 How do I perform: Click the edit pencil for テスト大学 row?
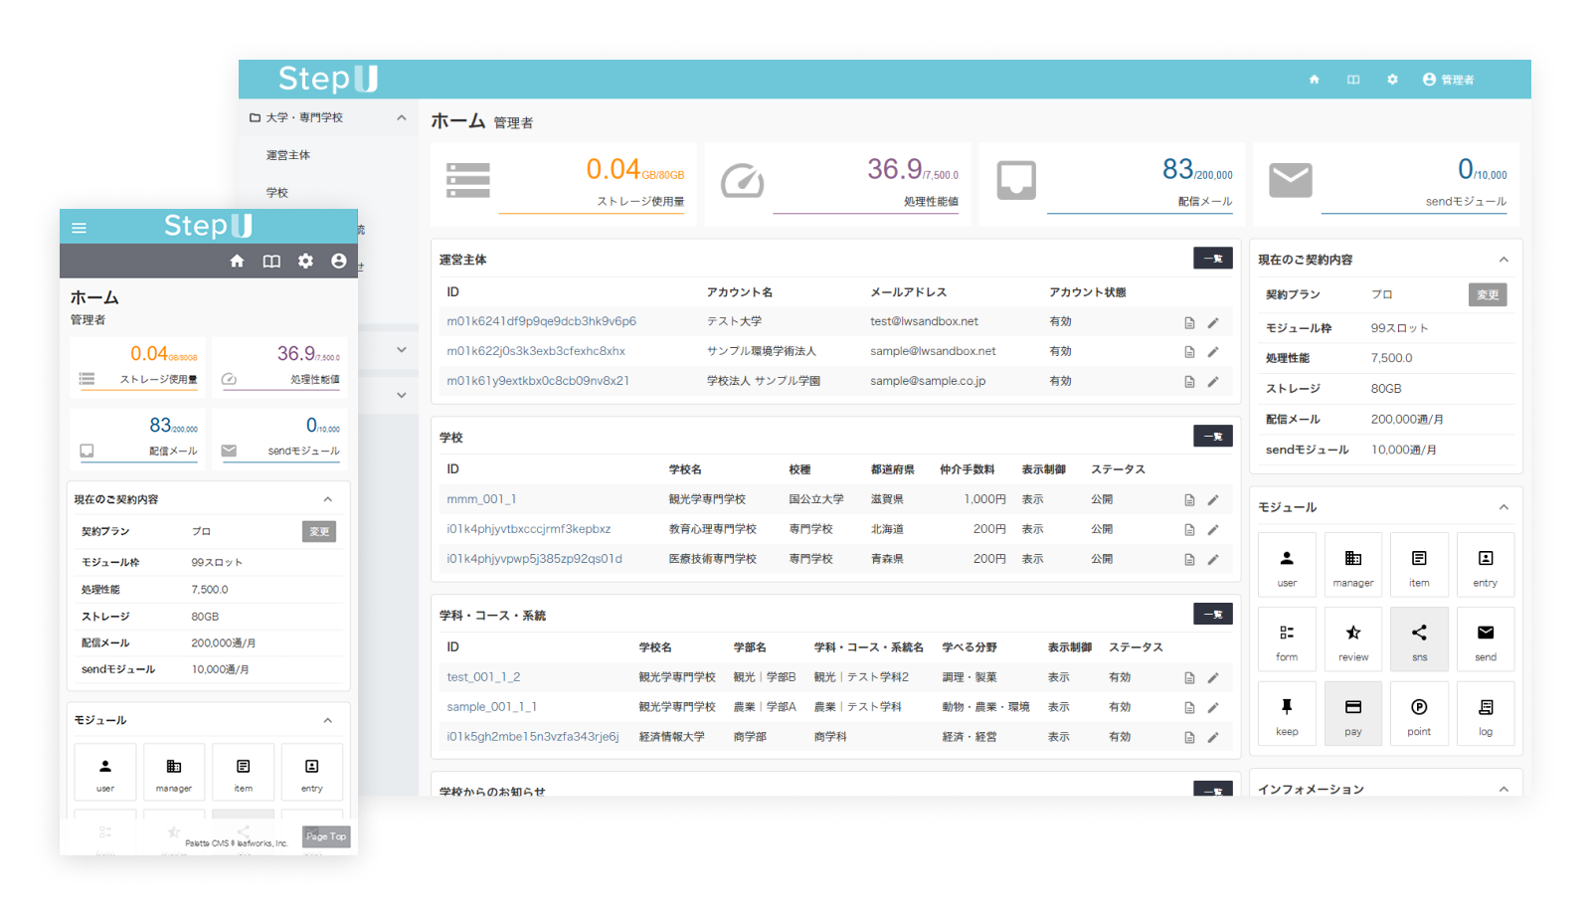[x=1213, y=322]
